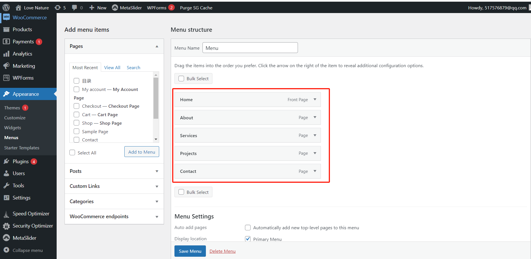This screenshot has height=259, width=531.
Task: Switch to the View All tab
Action: pos(112,67)
